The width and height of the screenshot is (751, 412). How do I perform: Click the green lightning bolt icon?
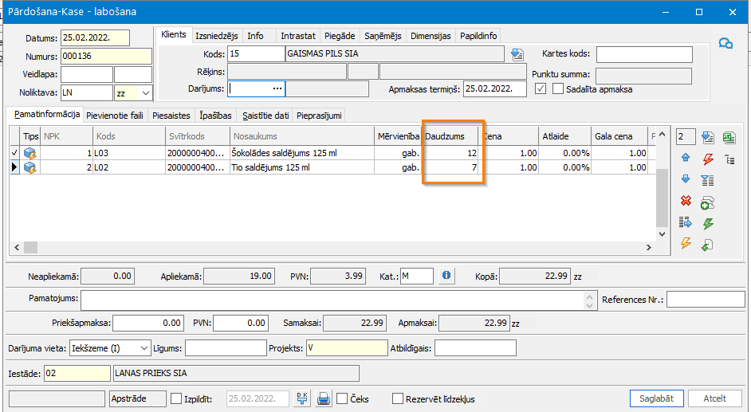point(708,223)
